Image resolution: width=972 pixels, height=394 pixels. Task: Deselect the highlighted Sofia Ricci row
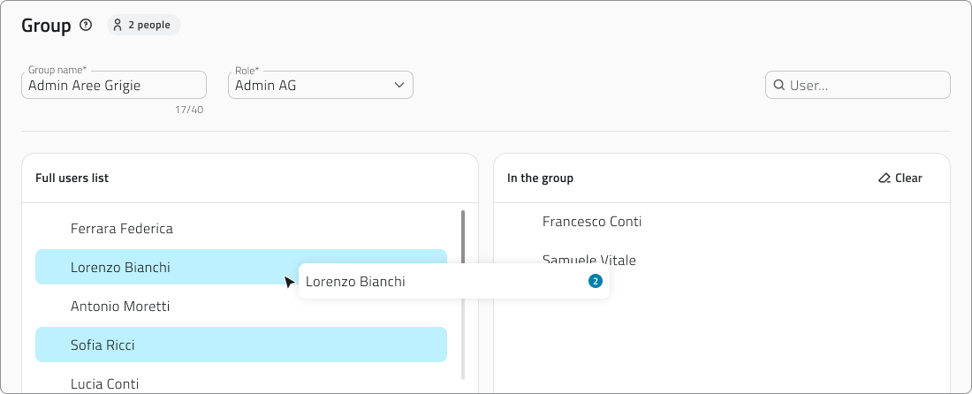pyautogui.click(x=240, y=345)
